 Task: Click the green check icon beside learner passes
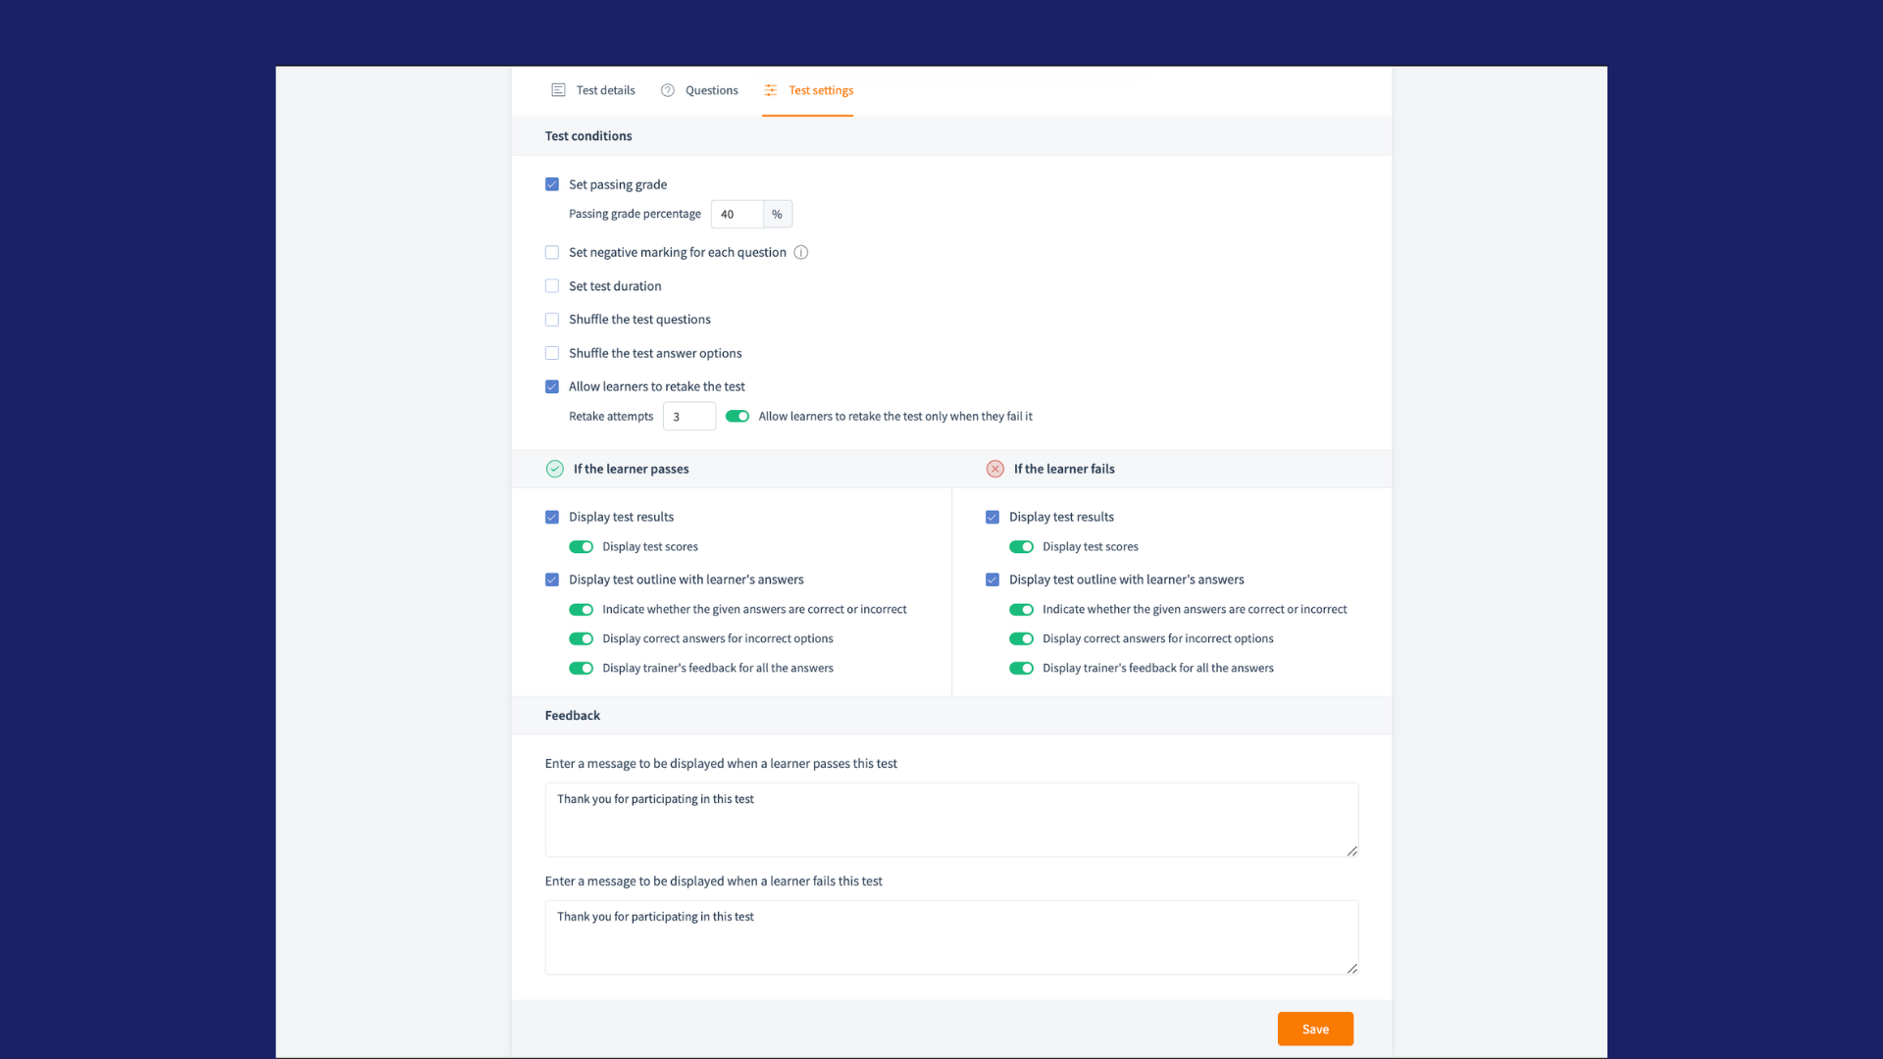tap(555, 469)
